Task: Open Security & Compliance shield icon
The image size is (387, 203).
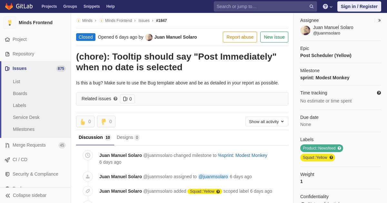Action: pyautogui.click(x=7, y=174)
